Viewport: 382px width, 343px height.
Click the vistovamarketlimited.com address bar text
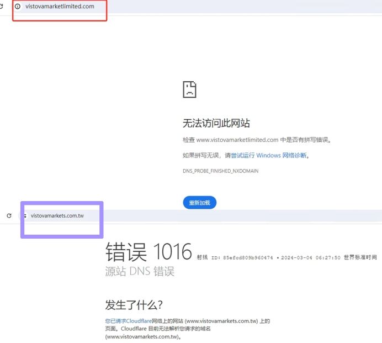[60, 6]
